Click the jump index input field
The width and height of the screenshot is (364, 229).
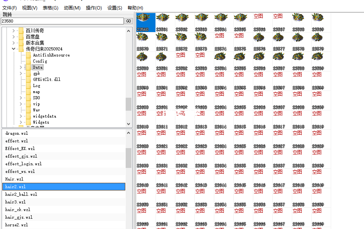(x=62, y=21)
